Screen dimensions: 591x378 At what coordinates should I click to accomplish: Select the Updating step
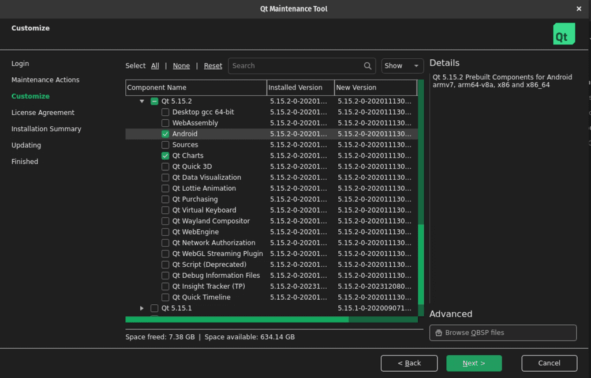(26, 145)
